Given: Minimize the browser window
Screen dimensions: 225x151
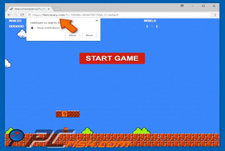Looking at the screenshot, I should 193,6.
